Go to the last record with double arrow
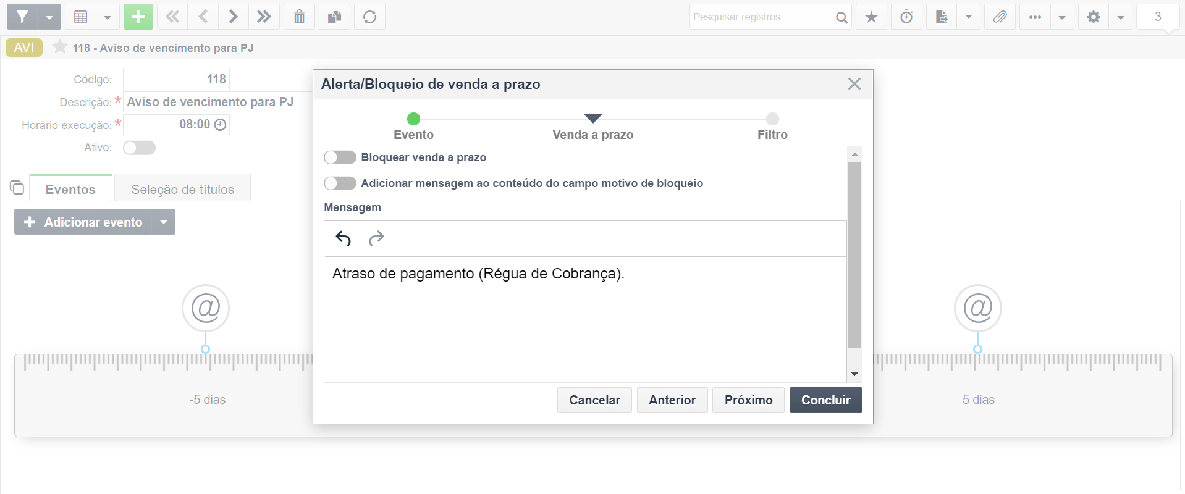The height and width of the screenshot is (494, 1185). pyautogui.click(x=264, y=17)
